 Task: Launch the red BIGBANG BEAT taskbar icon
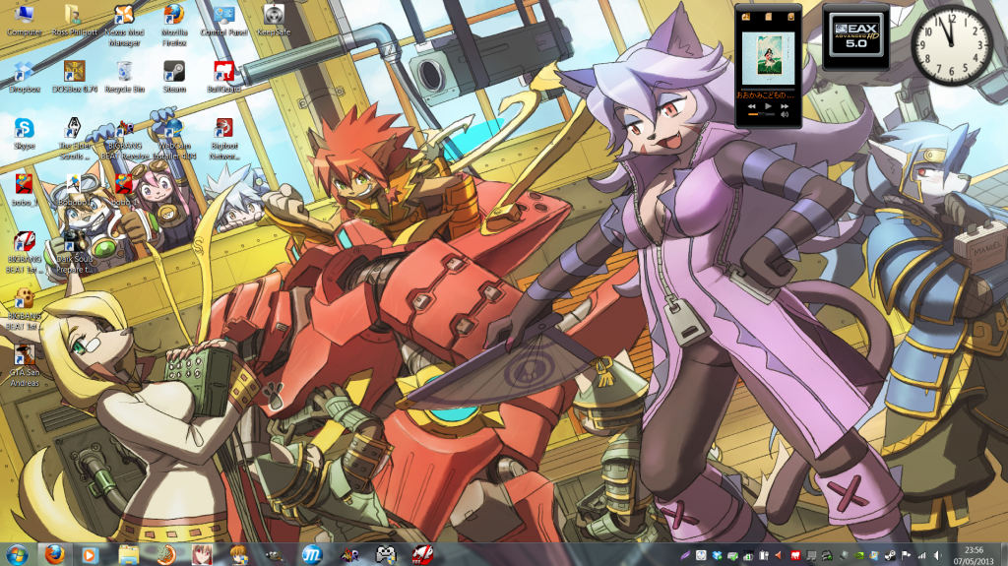(x=422, y=554)
